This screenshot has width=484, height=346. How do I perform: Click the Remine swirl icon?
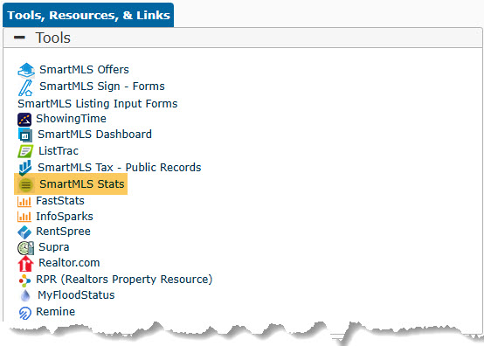25,313
